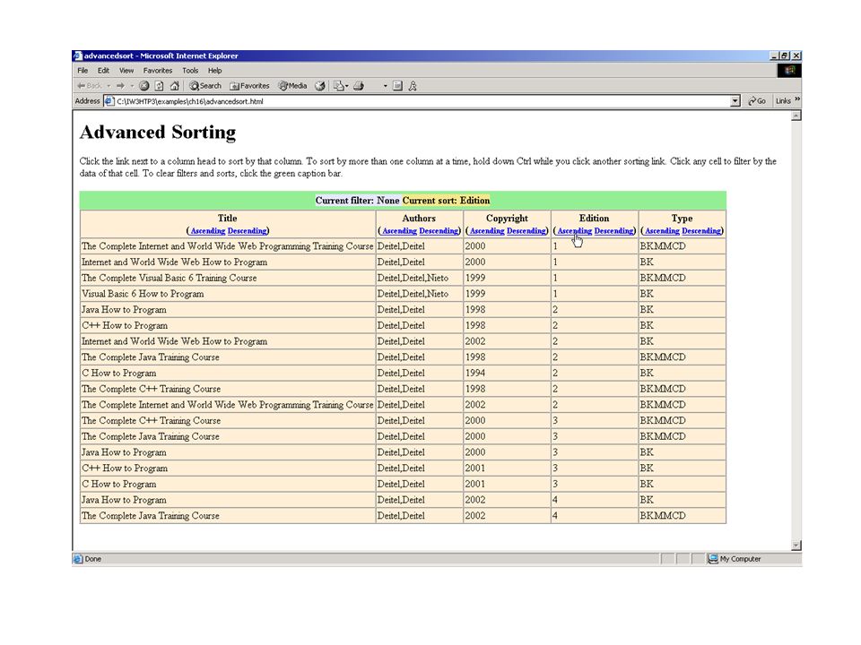Open the Forward button history dropdown arrow
This screenshot has height=645, width=861.
click(132, 86)
